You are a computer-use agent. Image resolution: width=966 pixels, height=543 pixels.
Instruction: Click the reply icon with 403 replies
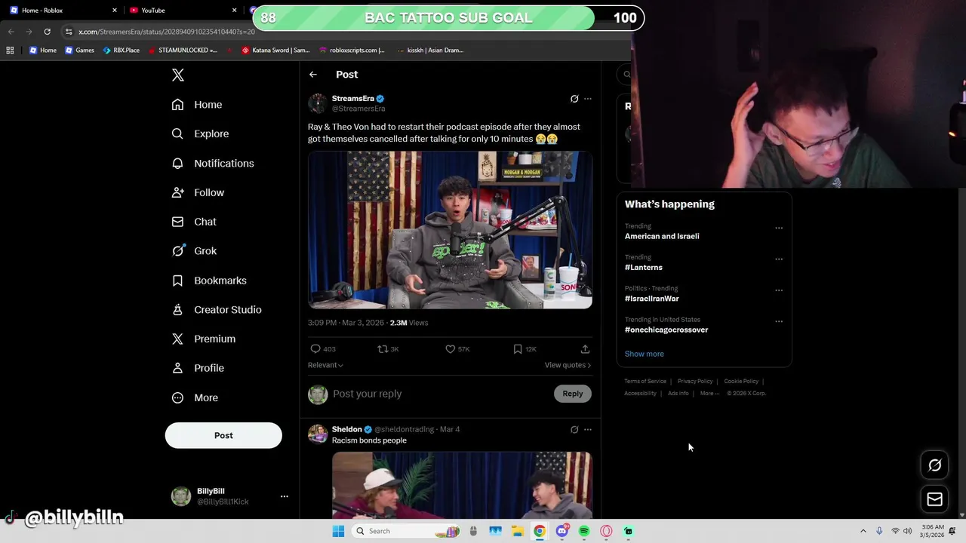(x=315, y=349)
